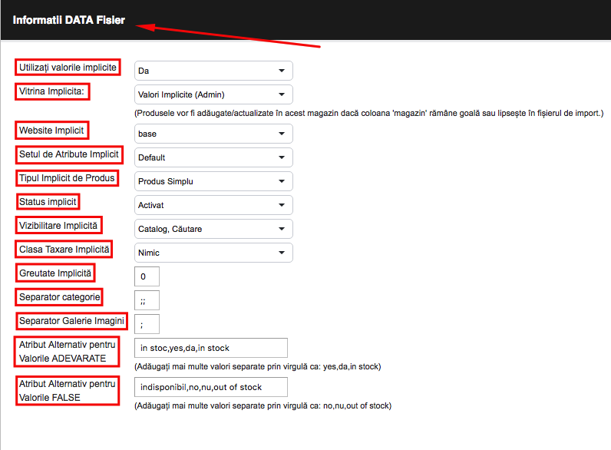Expand Vizibilitate Implicită dropdown

pos(213,229)
